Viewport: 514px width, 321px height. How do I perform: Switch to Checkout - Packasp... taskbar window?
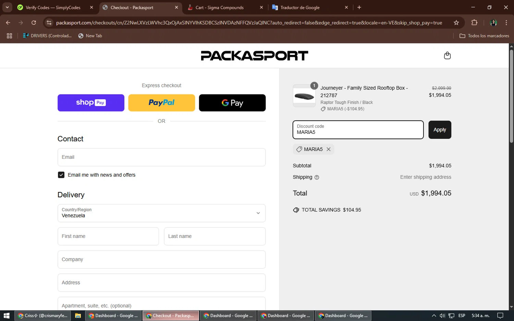(x=171, y=316)
